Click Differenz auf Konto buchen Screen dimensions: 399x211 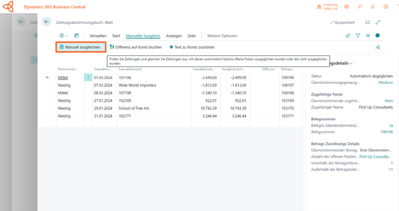[x=136, y=47]
